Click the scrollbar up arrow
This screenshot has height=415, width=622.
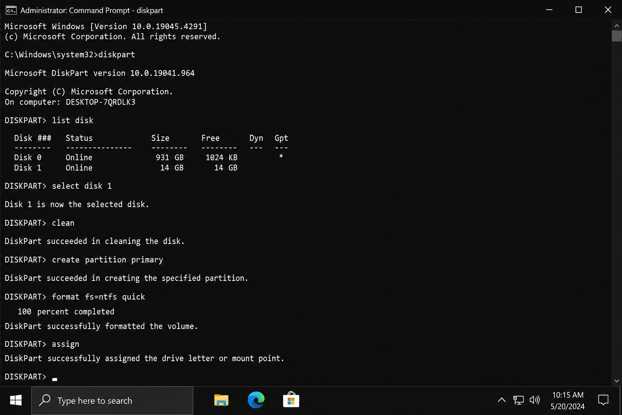coord(617,26)
